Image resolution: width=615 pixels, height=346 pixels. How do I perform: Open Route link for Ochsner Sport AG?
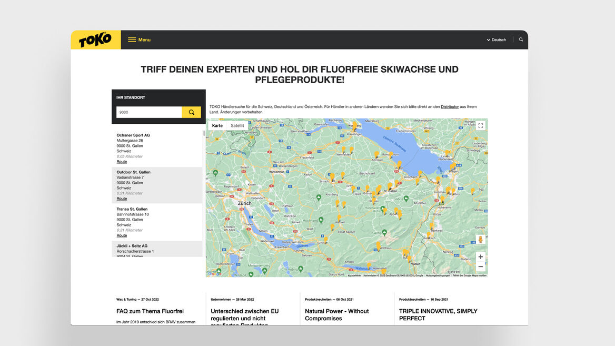coord(122,162)
